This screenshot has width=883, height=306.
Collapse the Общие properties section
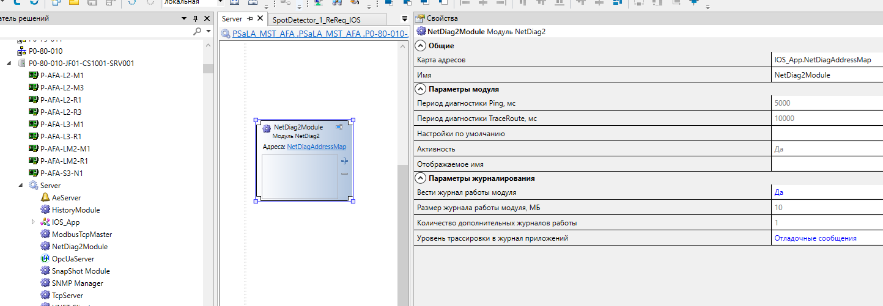click(x=420, y=46)
